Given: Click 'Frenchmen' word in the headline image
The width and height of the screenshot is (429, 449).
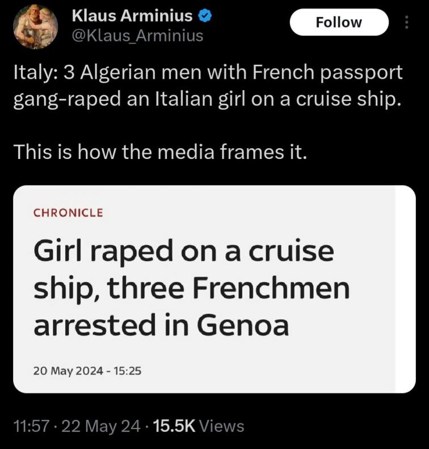Looking at the screenshot, I should tap(271, 288).
